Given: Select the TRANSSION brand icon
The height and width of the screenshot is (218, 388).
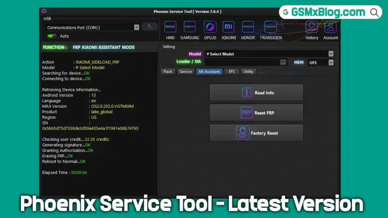Looking at the screenshot, I should tap(270, 27).
